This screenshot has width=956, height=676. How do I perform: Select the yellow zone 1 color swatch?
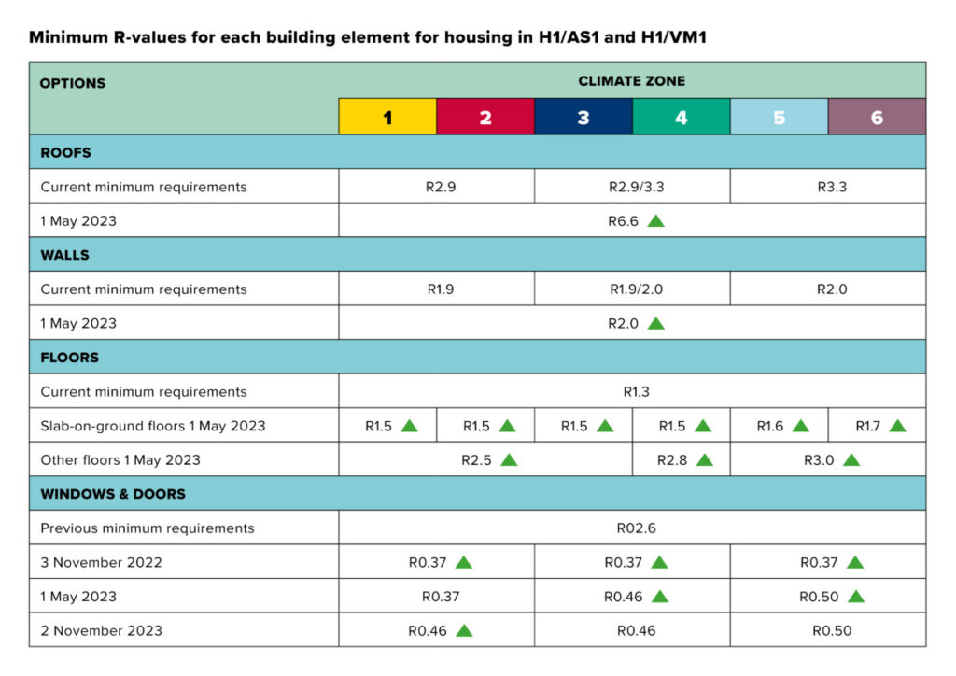(387, 118)
